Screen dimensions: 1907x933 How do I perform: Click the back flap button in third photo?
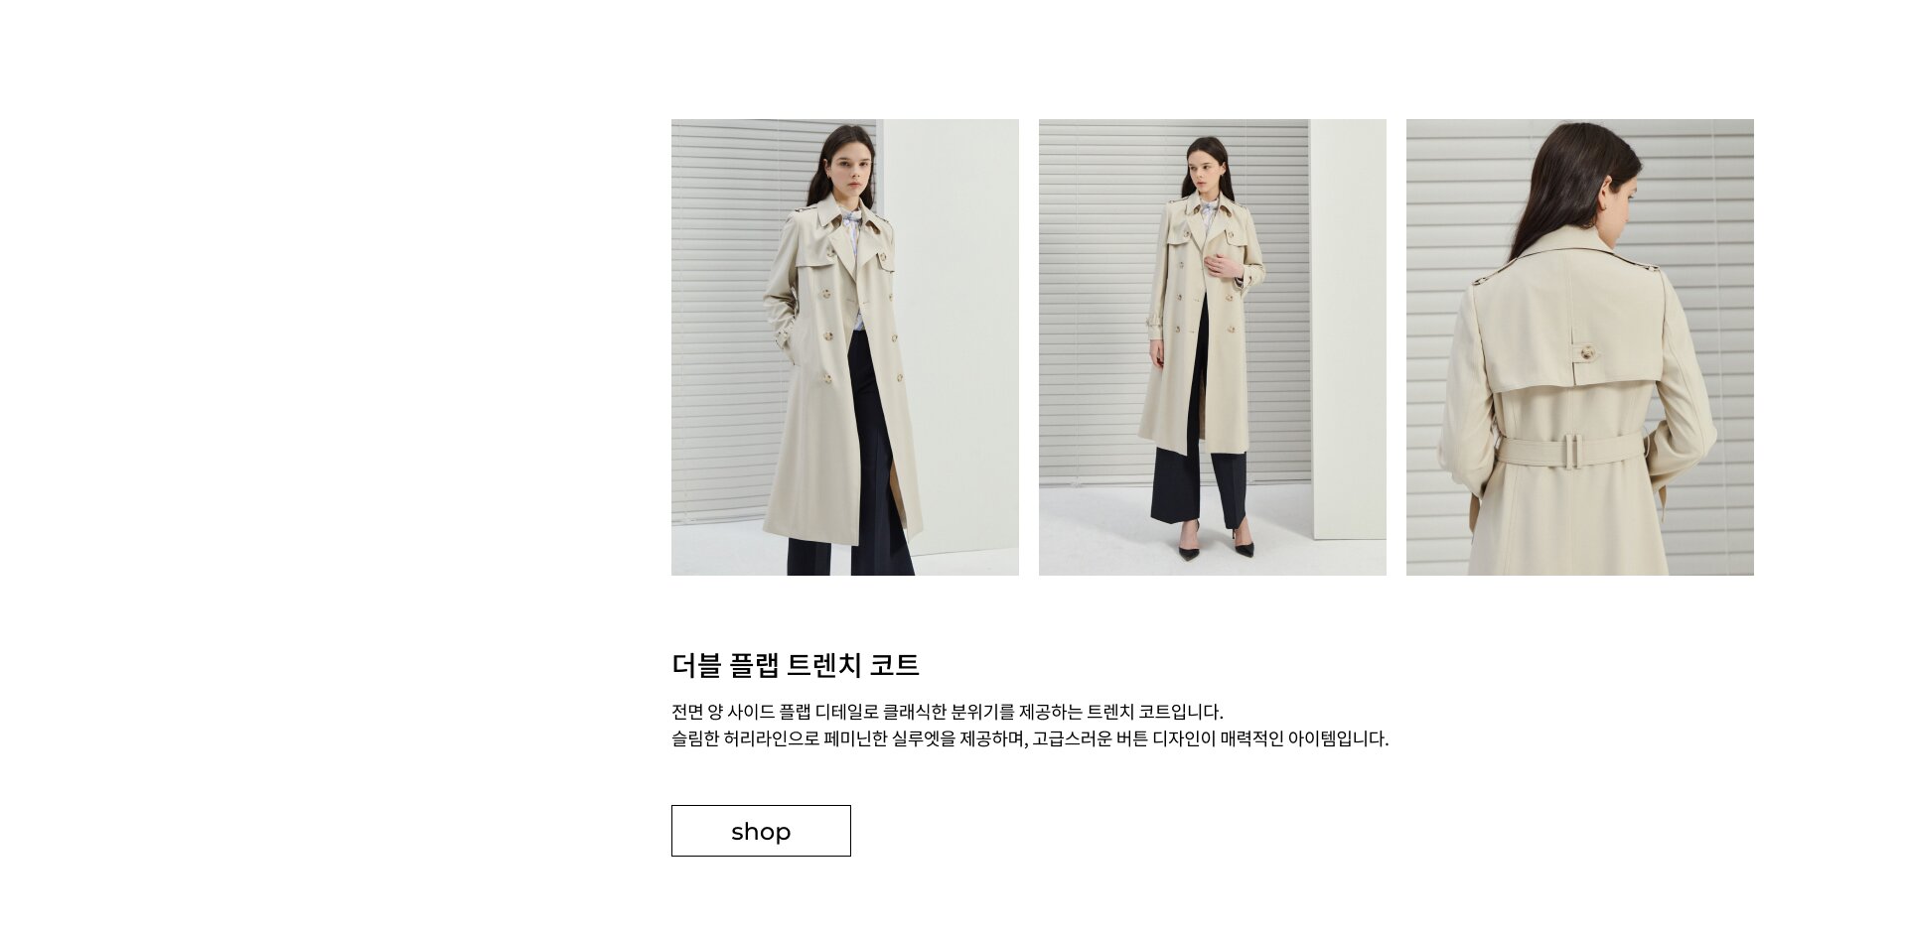click(1587, 352)
